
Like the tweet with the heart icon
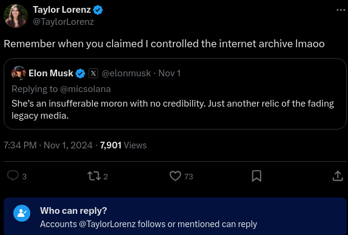[175, 176]
